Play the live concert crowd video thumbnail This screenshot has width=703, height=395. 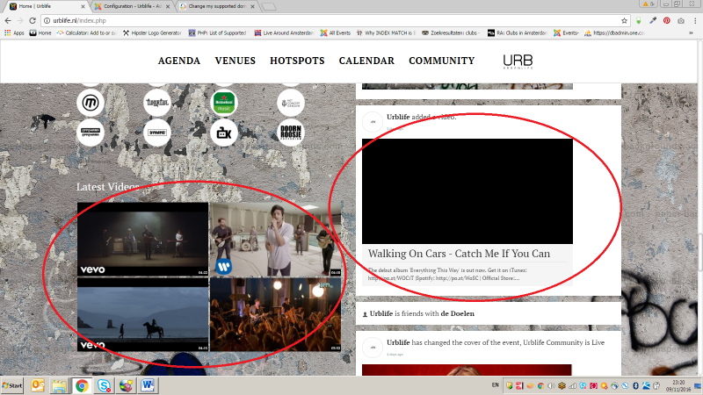[x=275, y=314]
